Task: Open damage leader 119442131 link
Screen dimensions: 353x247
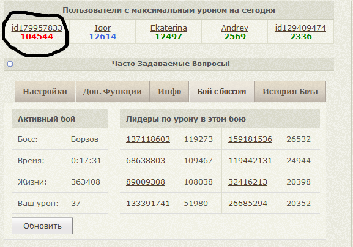Action: pyautogui.click(x=250, y=161)
